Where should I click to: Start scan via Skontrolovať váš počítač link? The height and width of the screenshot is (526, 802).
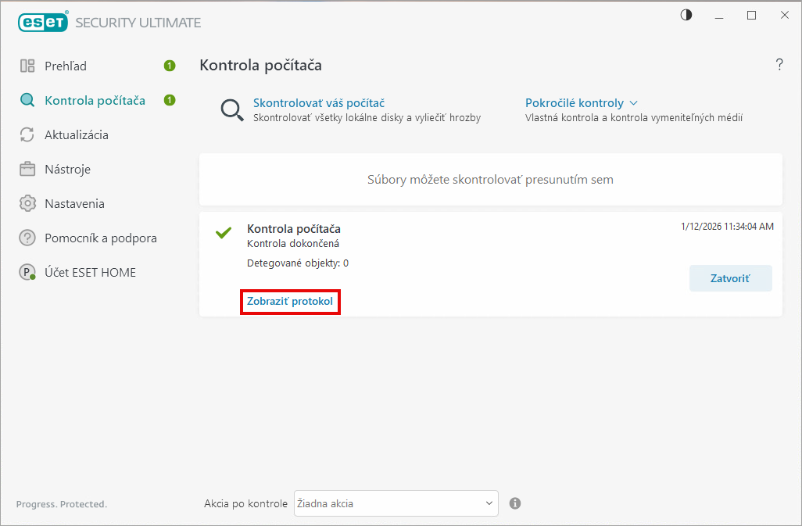pyautogui.click(x=318, y=102)
